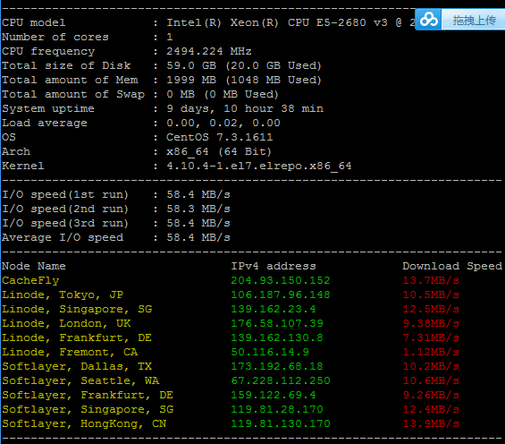The height and width of the screenshot is (444, 505).
Task: Click the 1.12MB/s download speed
Action: tap(431, 352)
